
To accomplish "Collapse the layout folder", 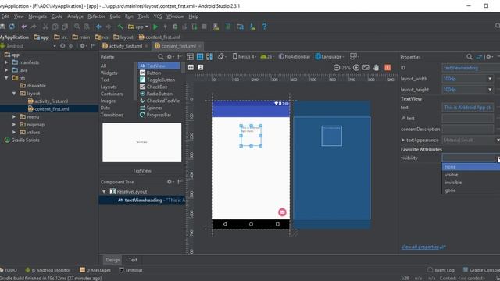I will coord(14,94).
